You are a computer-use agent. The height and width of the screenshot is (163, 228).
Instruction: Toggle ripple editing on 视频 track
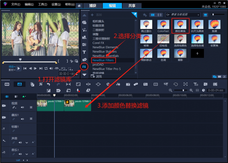(x=14, y=107)
